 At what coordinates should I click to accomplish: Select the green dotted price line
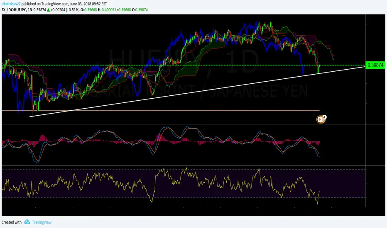(x=184, y=65)
